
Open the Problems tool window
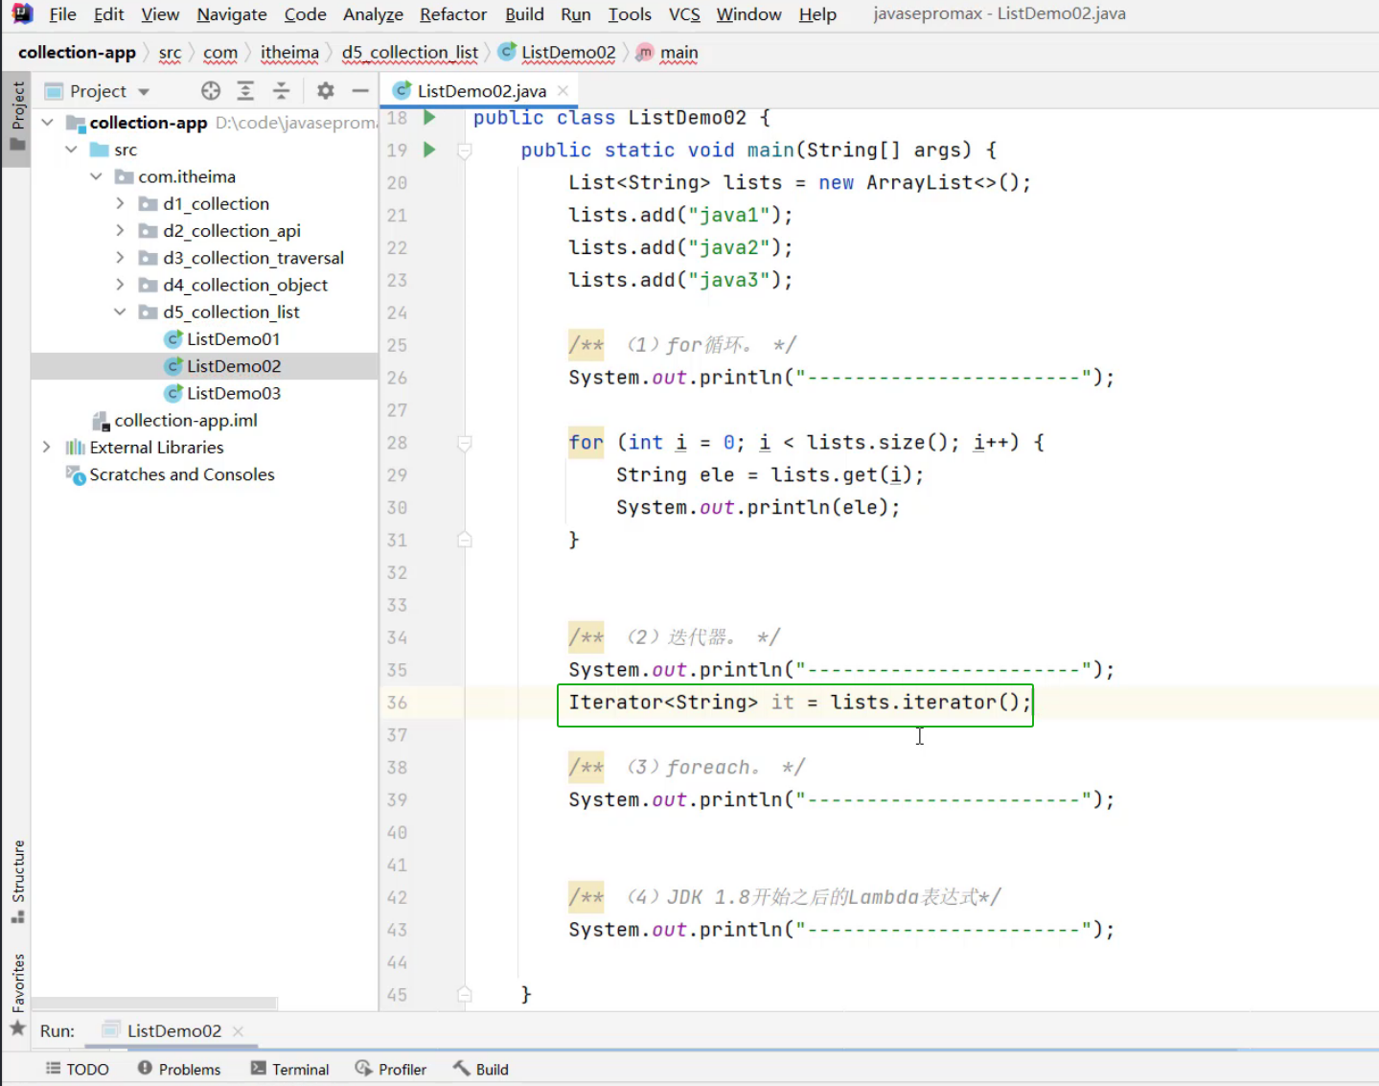pos(179,1069)
